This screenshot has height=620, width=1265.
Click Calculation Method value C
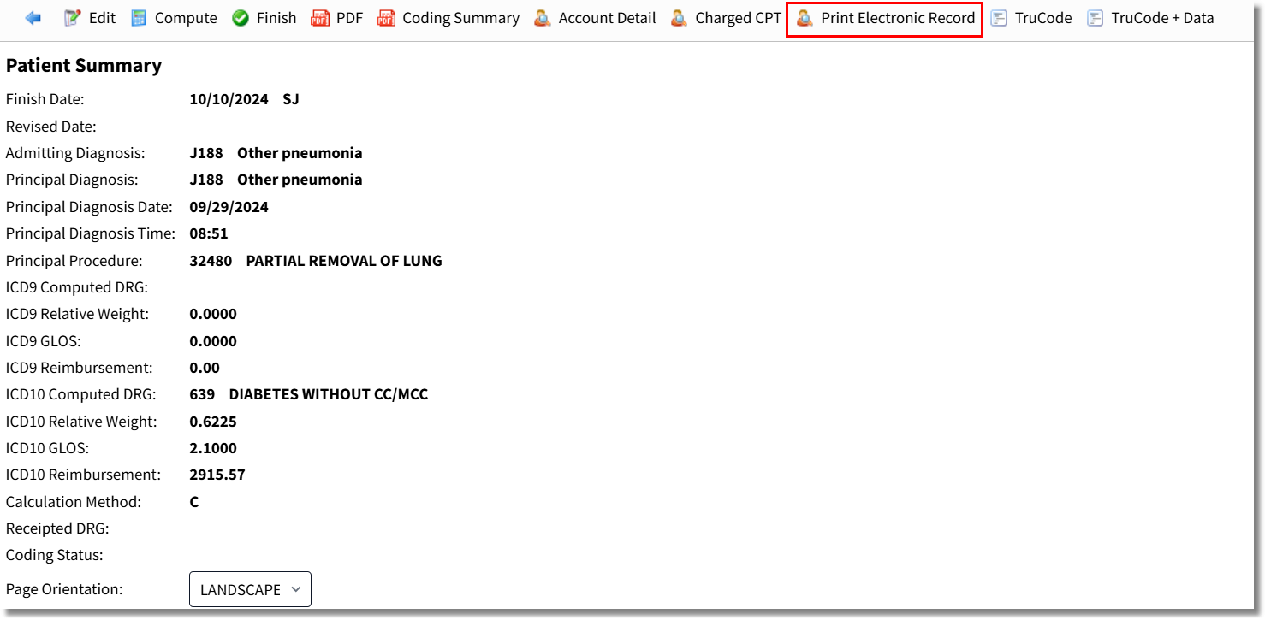coord(194,502)
